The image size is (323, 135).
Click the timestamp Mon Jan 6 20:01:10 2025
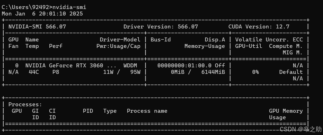[42, 14]
